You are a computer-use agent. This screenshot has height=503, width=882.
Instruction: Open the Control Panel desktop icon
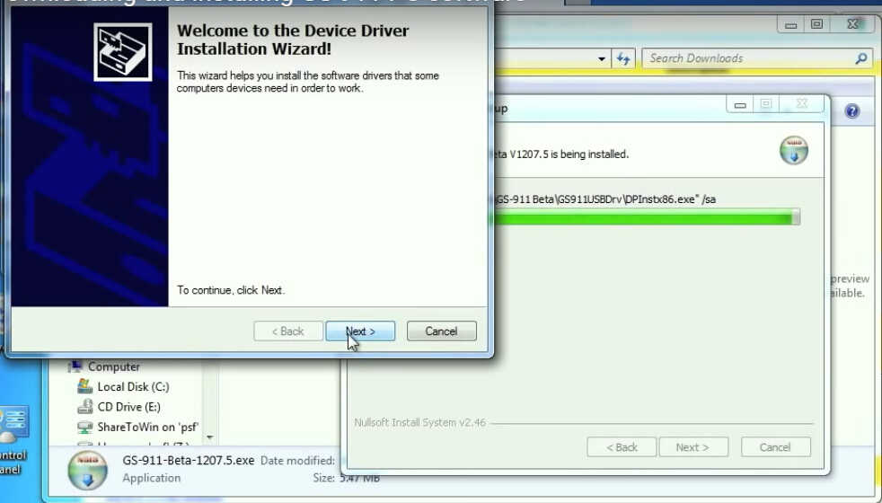pyautogui.click(x=13, y=439)
